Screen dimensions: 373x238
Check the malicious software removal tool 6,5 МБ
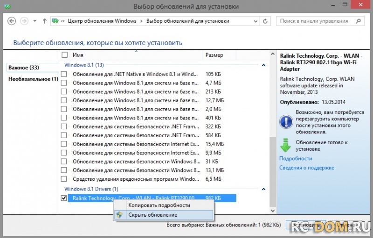(64, 179)
